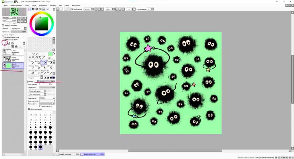Select the Баллончик airbrush tool
The height and width of the screenshot is (159, 294).
37,62
